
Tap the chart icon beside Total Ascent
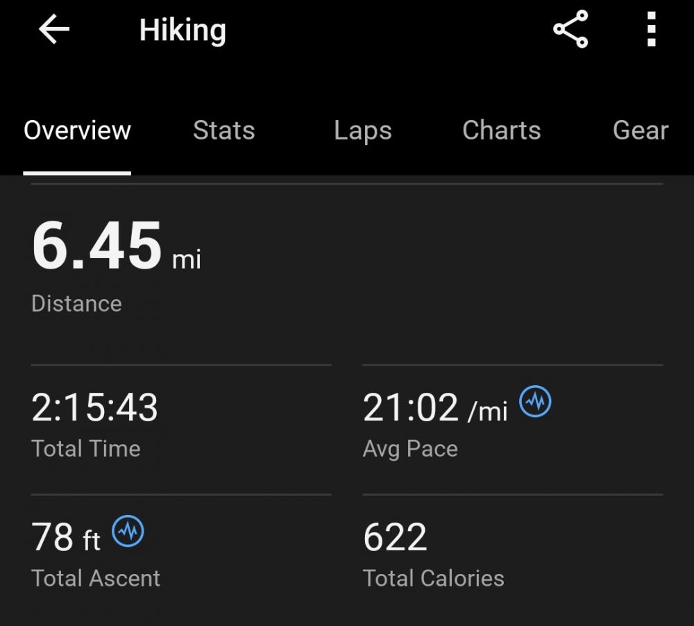coord(128,532)
